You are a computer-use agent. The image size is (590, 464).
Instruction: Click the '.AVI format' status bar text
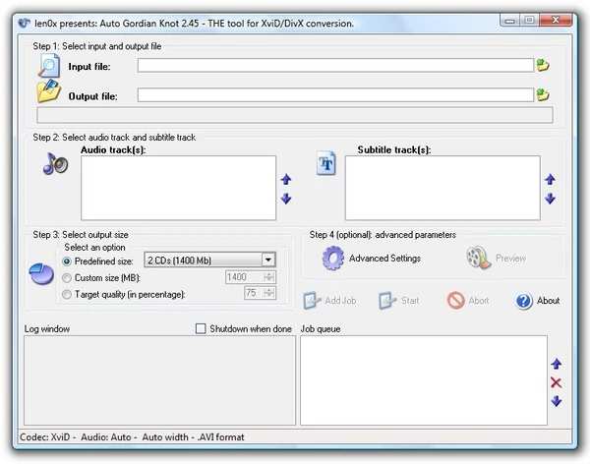tap(221, 436)
